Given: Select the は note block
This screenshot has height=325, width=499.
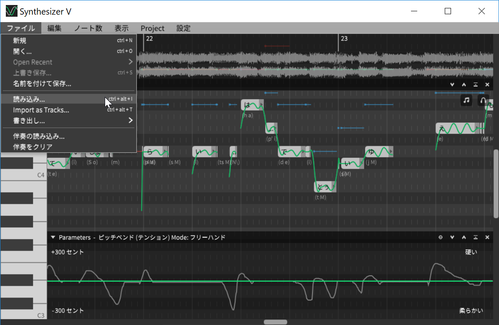Looking at the screenshot, I should click(x=252, y=105).
